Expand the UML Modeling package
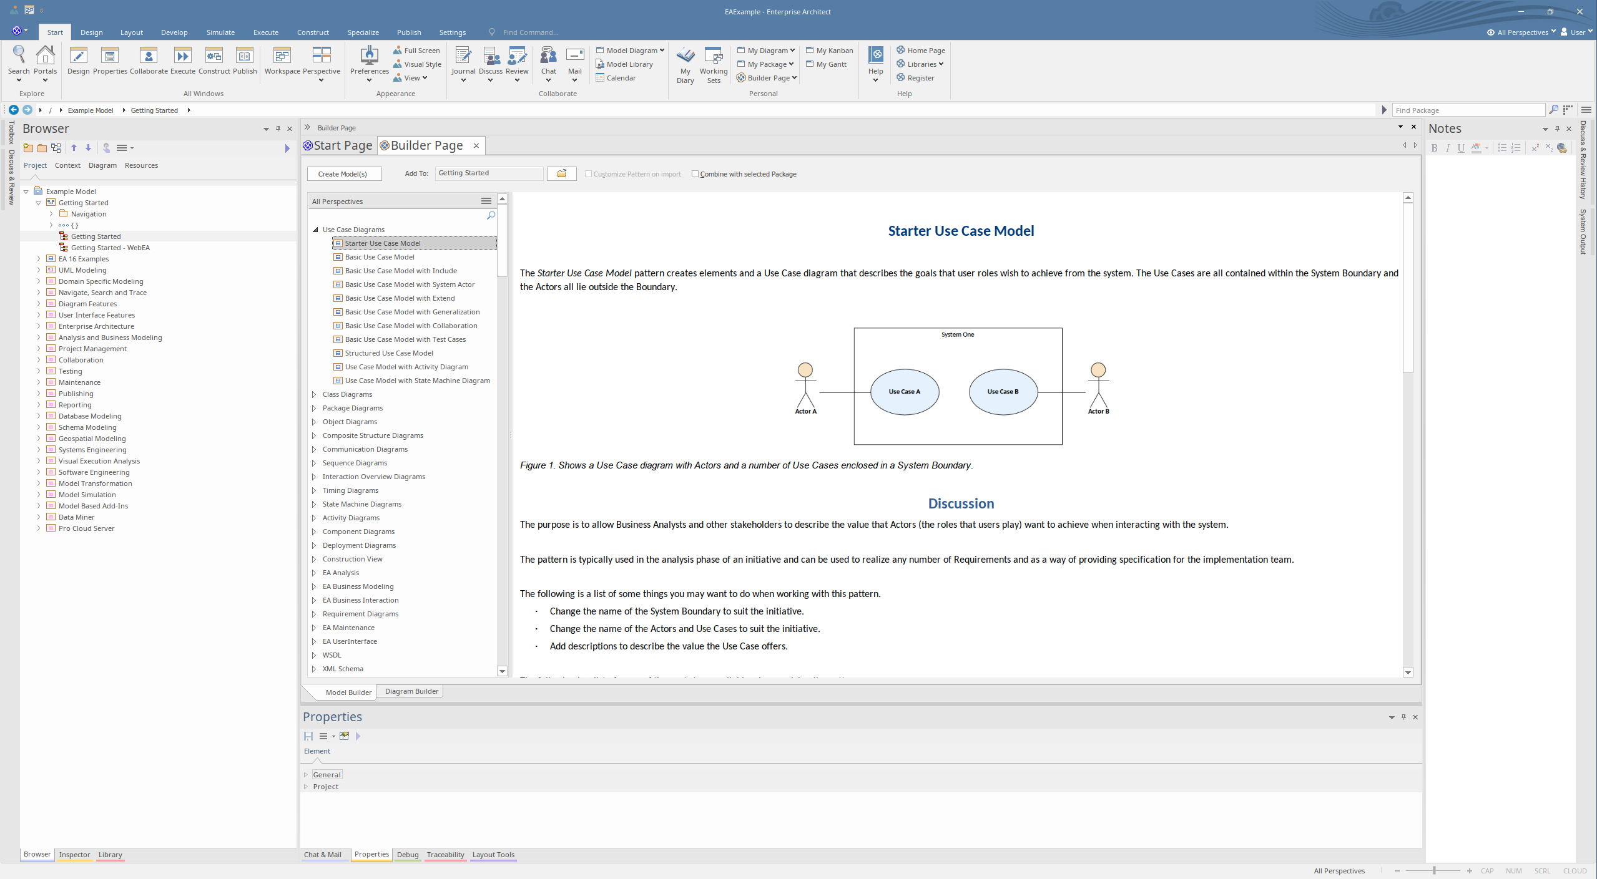1597x879 pixels. point(39,270)
